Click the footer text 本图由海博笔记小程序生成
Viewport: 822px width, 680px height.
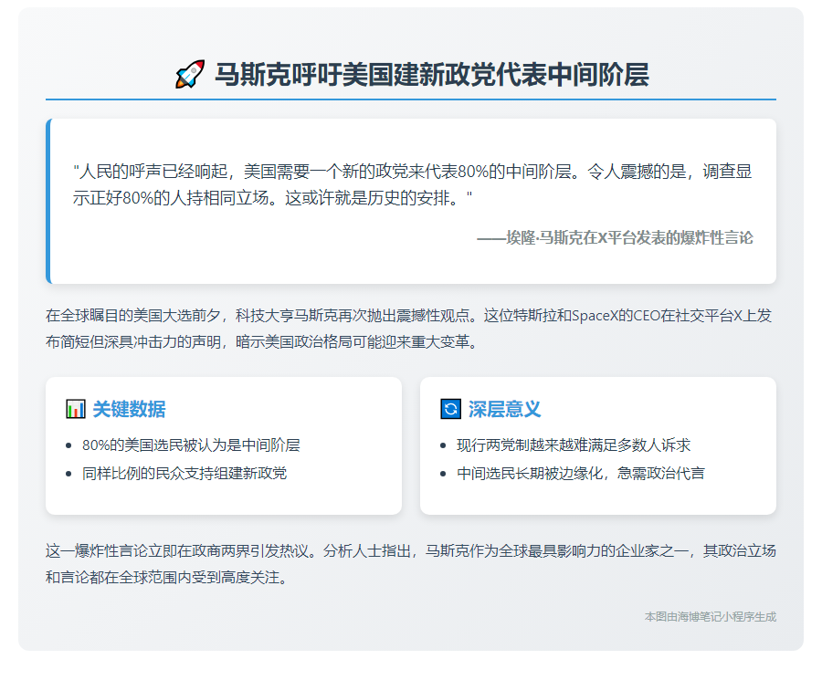pyautogui.click(x=711, y=617)
